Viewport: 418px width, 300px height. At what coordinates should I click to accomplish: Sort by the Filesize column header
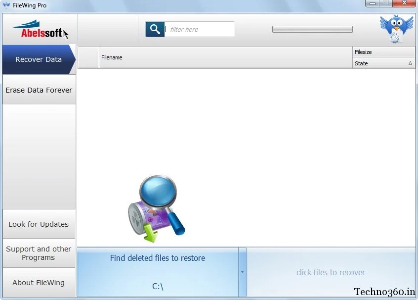point(384,52)
